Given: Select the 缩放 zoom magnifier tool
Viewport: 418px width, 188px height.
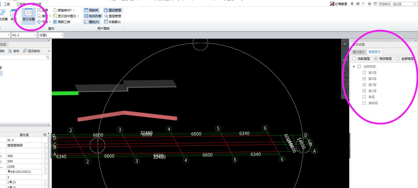Looking at the screenshot, I should (x=39, y=16).
